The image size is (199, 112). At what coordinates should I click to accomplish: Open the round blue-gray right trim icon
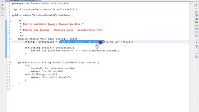tap(197, 8)
